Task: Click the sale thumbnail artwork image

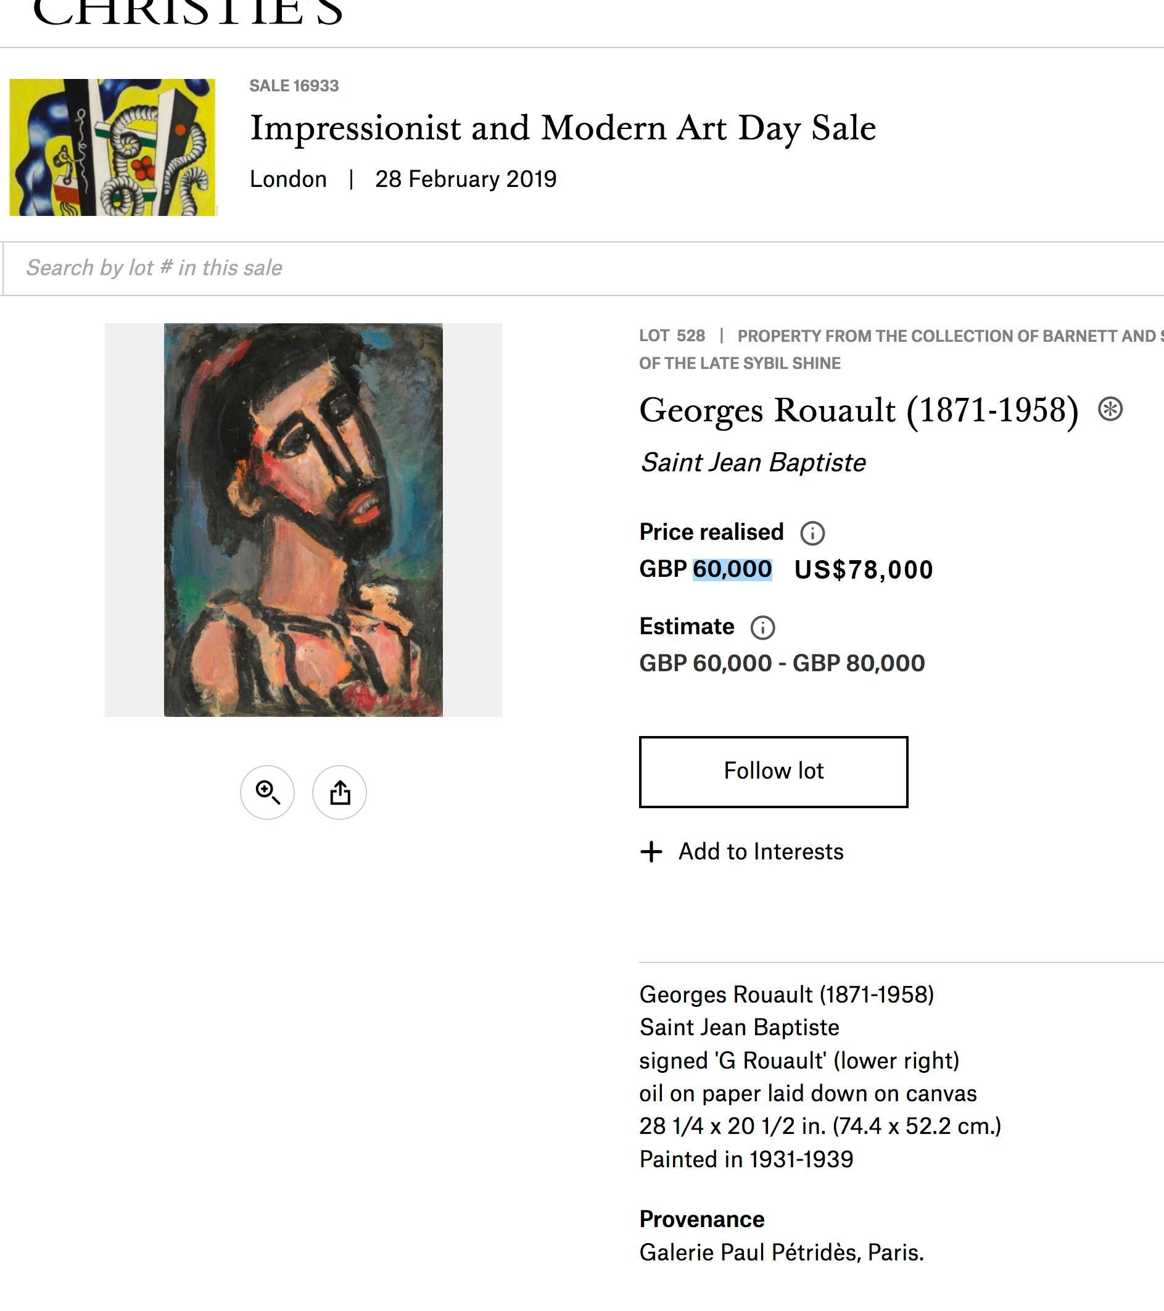Action: (x=113, y=147)
